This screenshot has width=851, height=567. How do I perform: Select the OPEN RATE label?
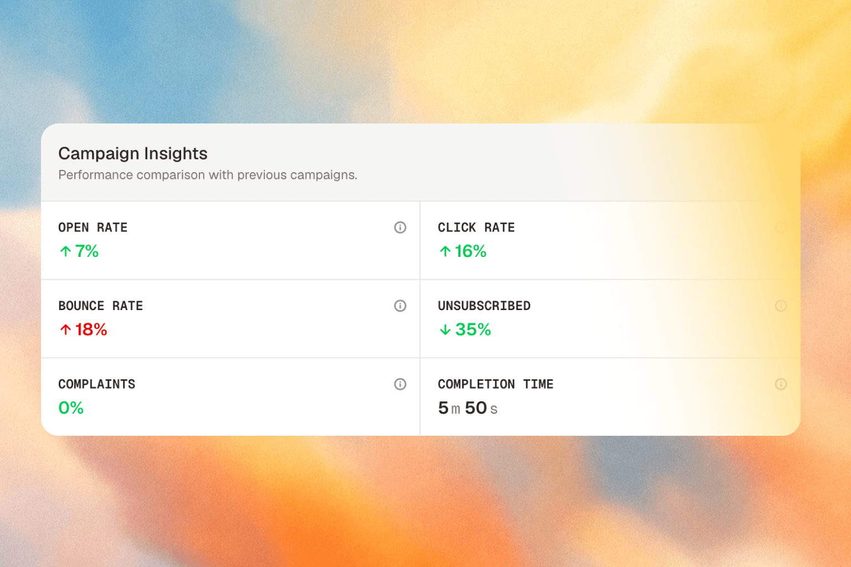point(93,228)
